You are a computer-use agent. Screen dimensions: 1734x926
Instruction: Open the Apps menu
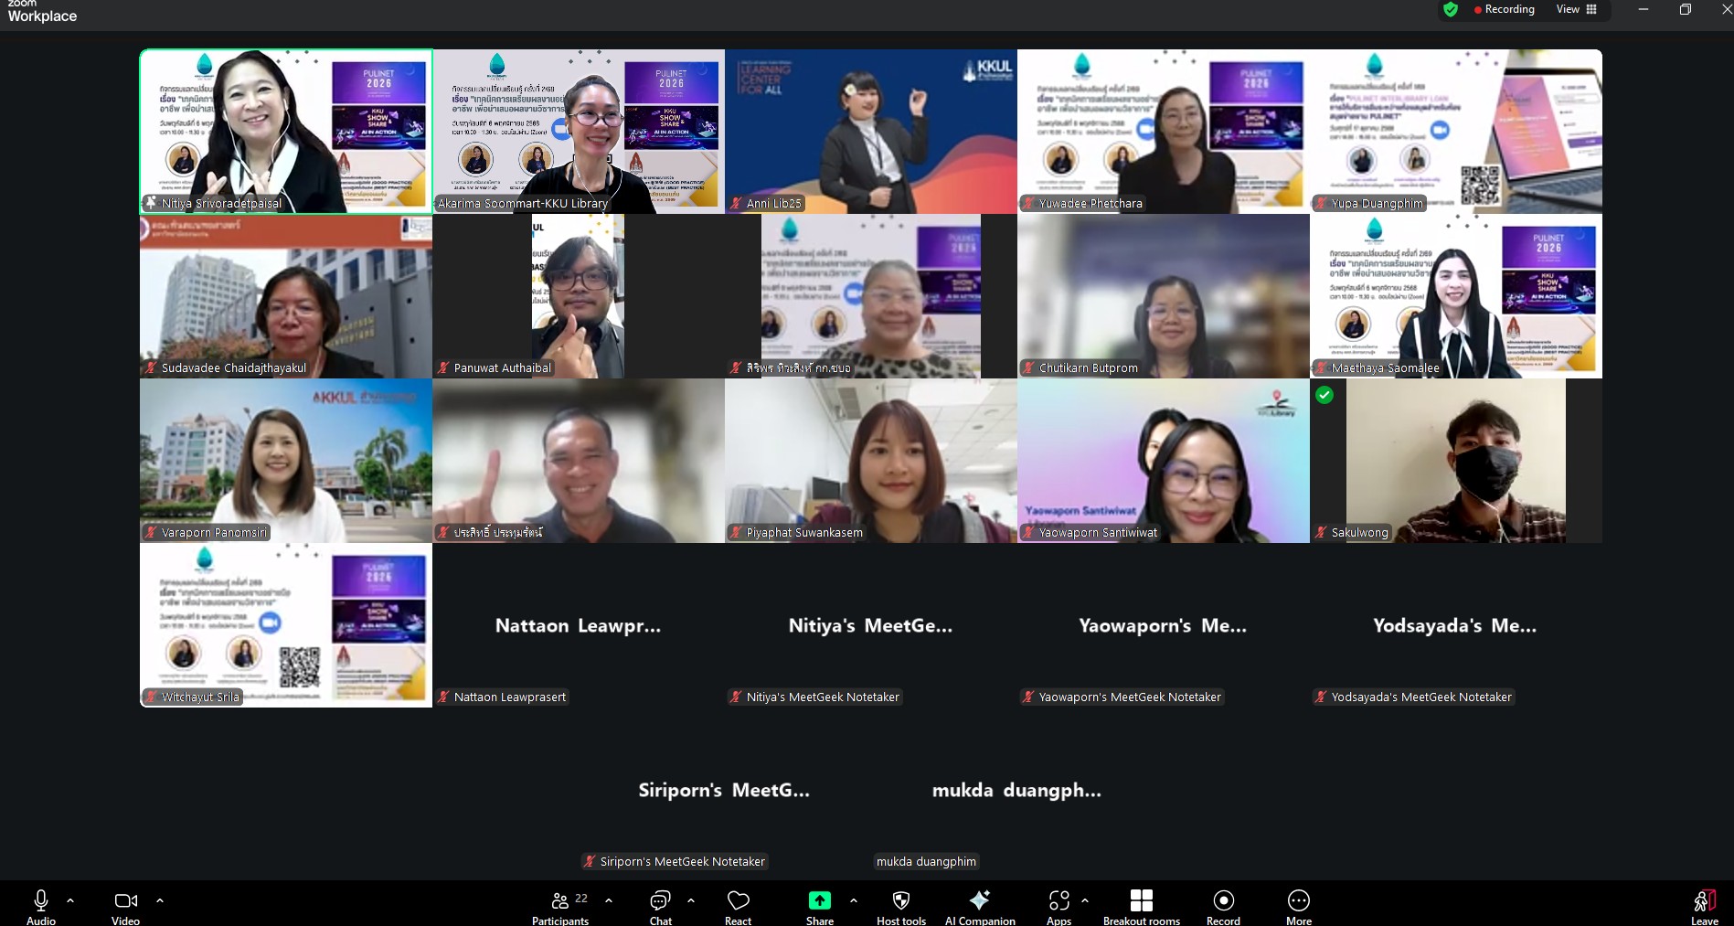click(x=1058, y=905)
